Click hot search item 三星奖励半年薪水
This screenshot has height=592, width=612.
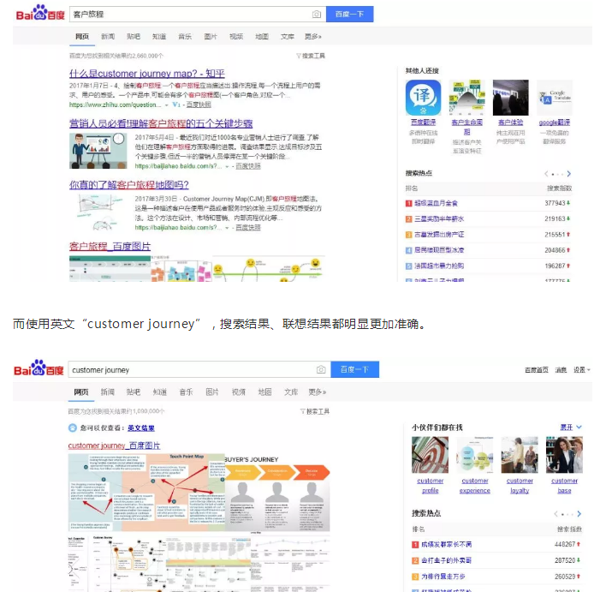click(439, 218)
